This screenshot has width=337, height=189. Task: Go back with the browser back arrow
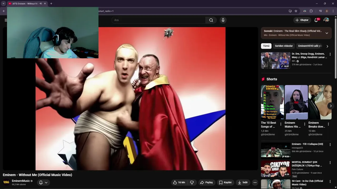click(x=4, y=11)
